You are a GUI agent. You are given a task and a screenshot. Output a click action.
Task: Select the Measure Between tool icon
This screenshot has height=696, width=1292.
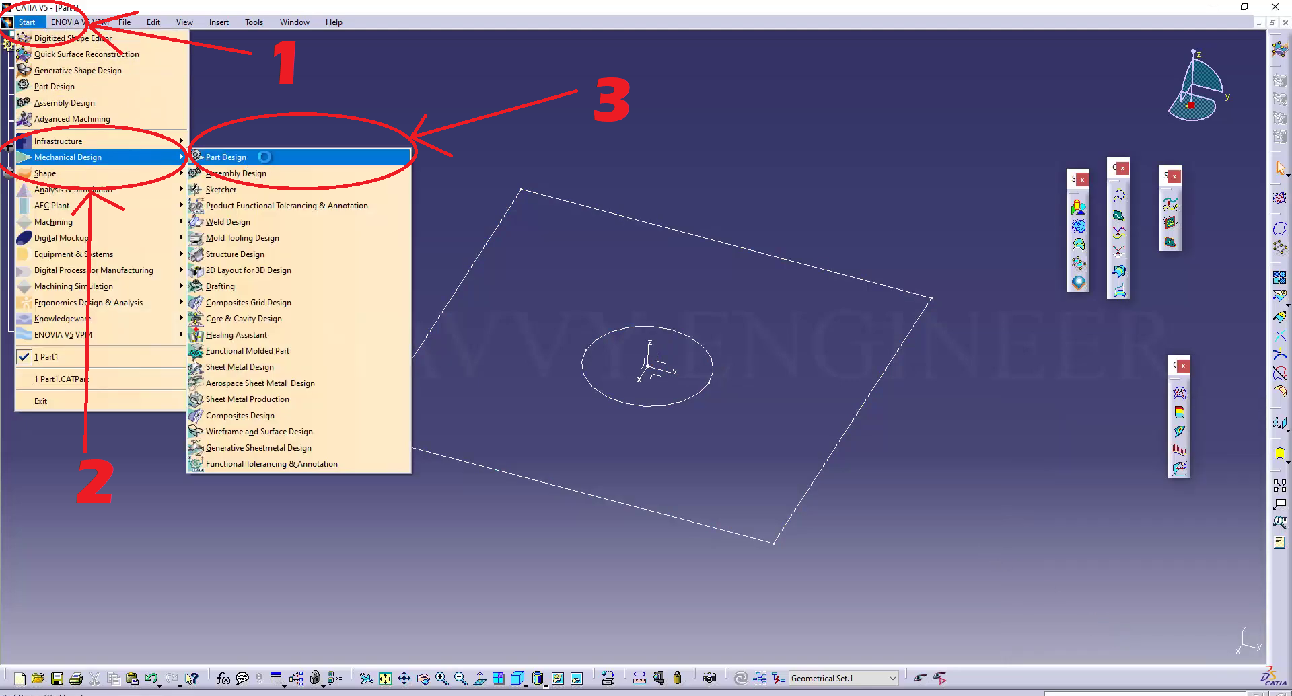click(x=639, y=678)
